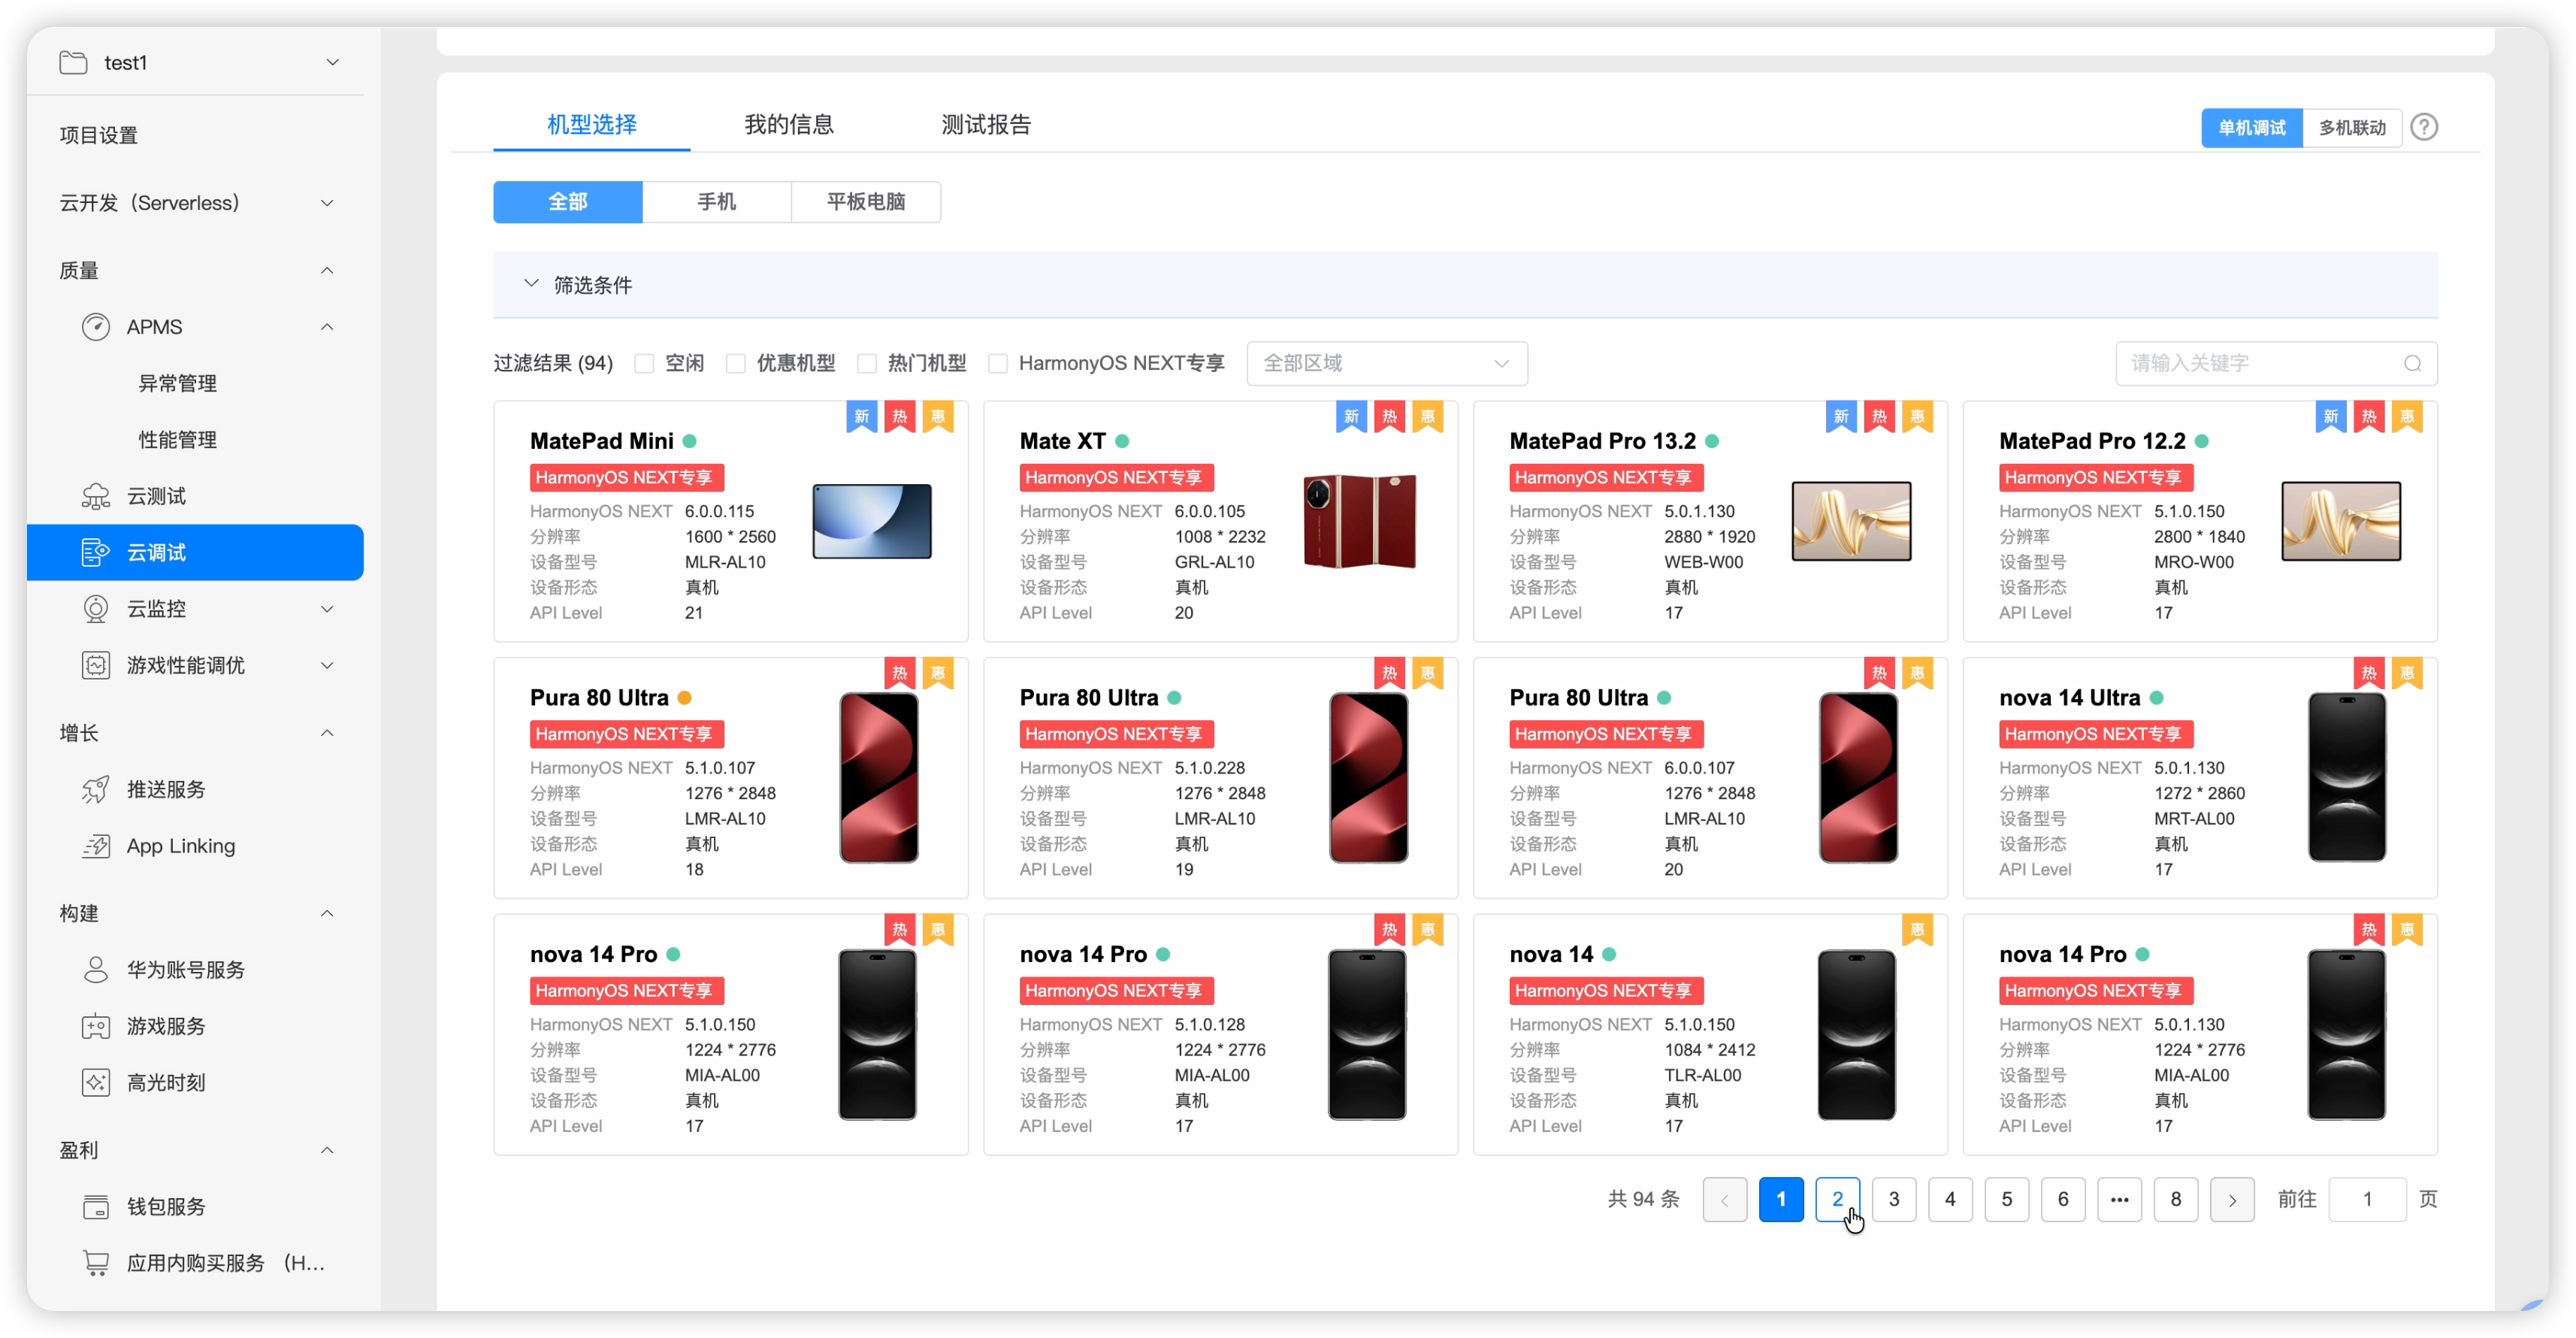Screen dimensions: 2576x1338
Task: Select the 手机 device filter tab
Action: click(x=717, y=201)
